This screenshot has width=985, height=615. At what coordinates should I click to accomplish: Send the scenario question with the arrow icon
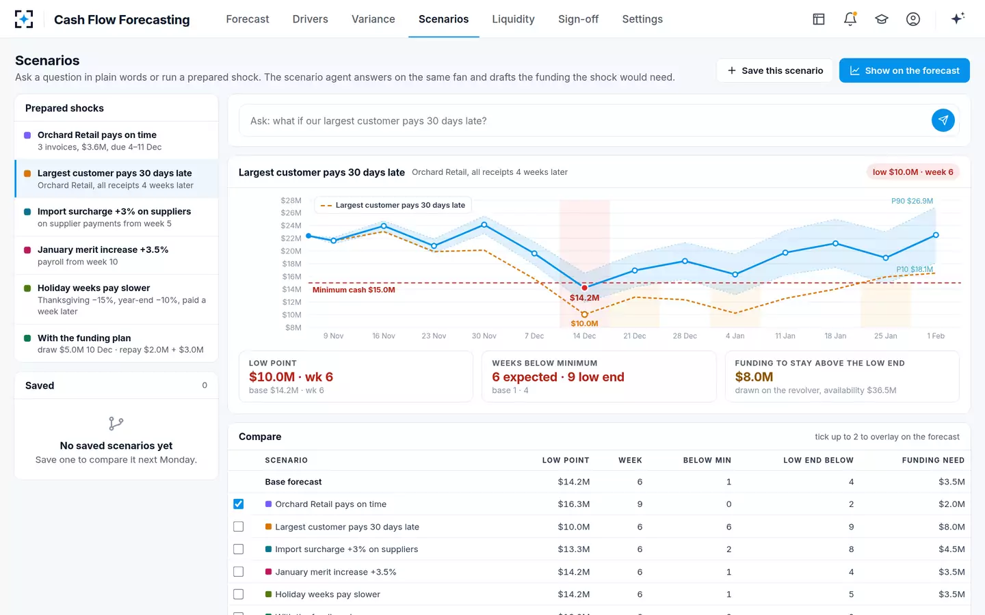coord(943,120)
